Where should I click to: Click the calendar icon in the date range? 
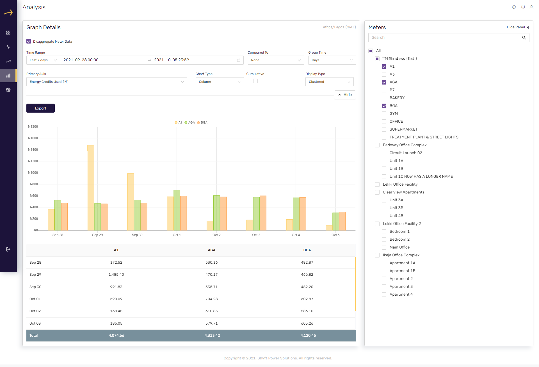(239, 60)
